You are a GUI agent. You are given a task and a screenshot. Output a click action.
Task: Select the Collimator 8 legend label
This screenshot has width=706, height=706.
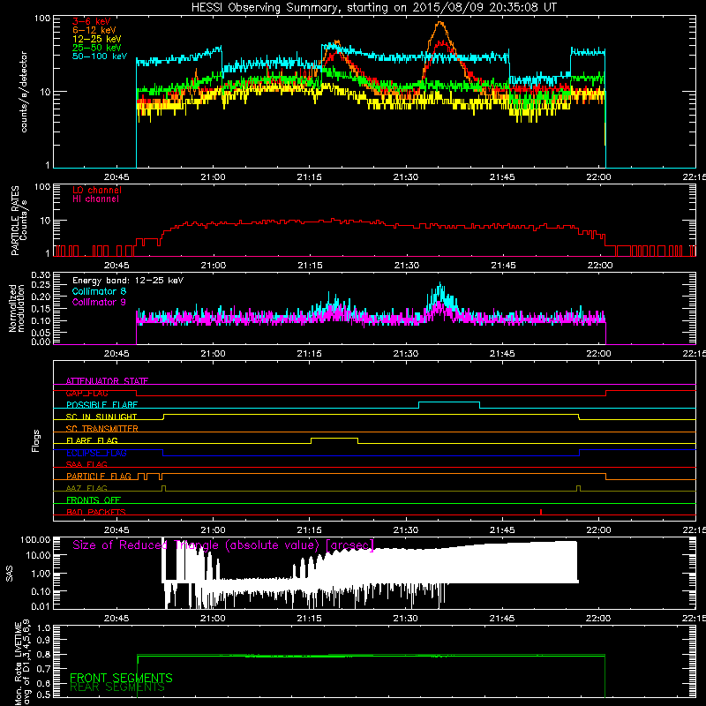99,291
